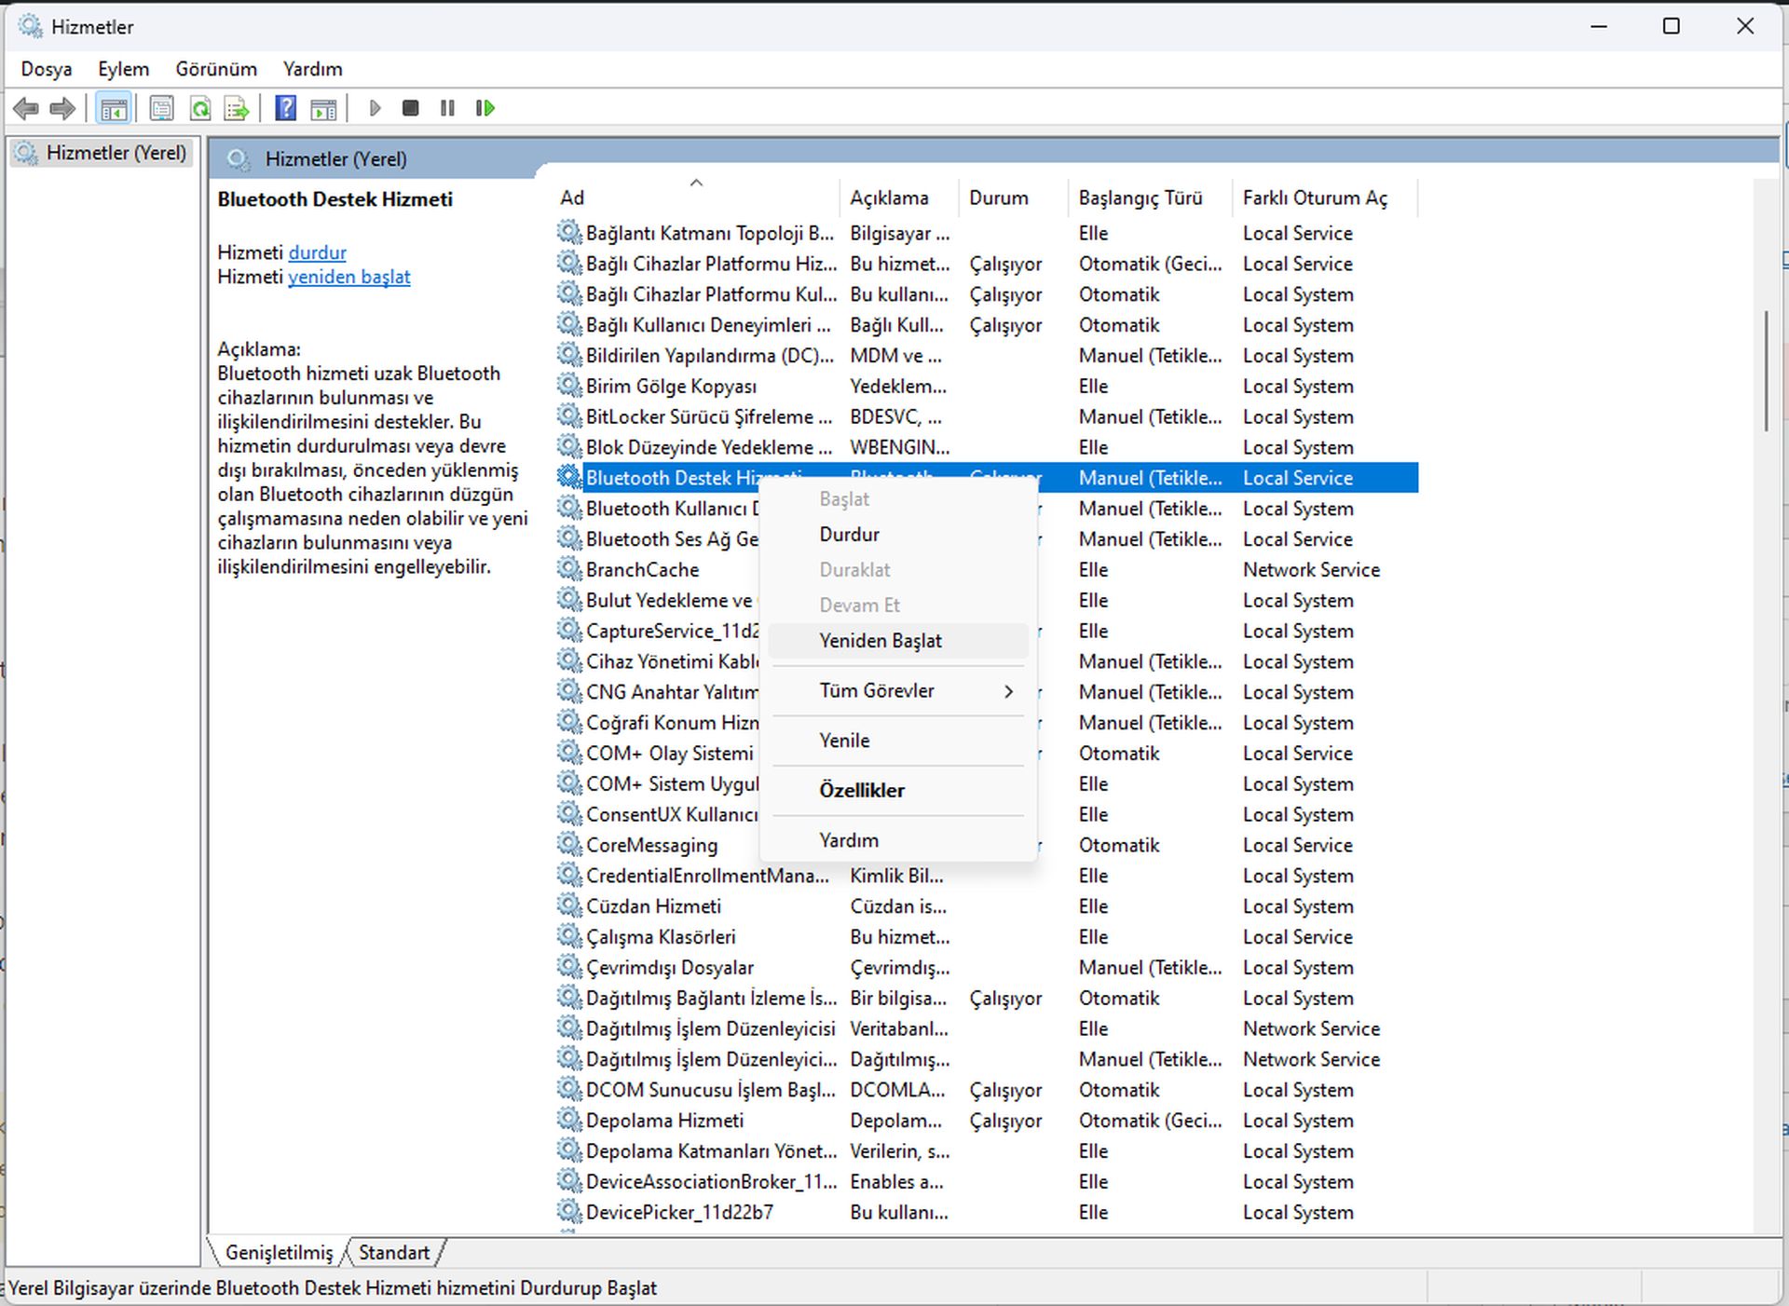This screenshot has width=1789, height=1306.
Task: Click the Hizmeti durdur link
Action: click(318, 250)
